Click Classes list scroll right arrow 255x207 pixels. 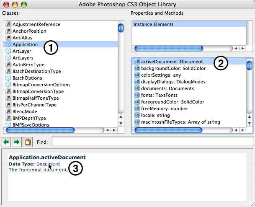point(114,130)
